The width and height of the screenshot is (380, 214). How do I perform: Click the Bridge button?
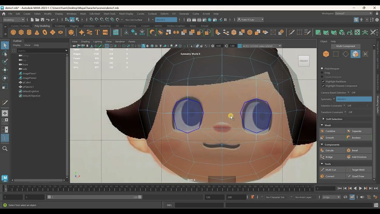[332, 157]
